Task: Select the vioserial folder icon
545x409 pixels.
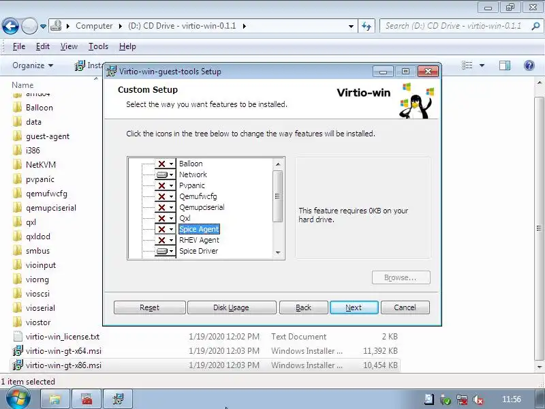Action: pos(18,308)
